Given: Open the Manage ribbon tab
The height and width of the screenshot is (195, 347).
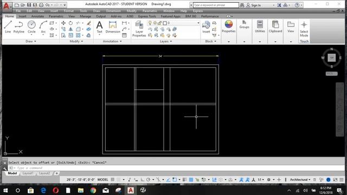Looking at the screenshot, I should 86,16.
